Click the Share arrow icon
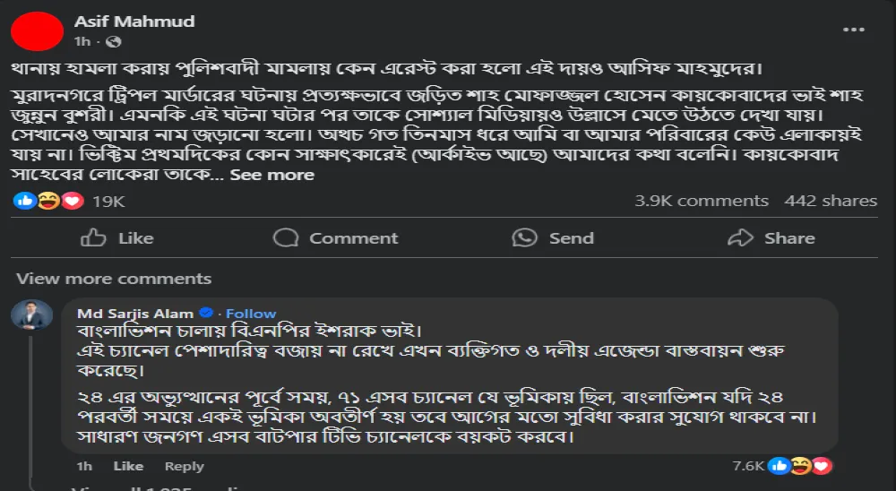This screenshot has width=896, height=491. [740, 237]
